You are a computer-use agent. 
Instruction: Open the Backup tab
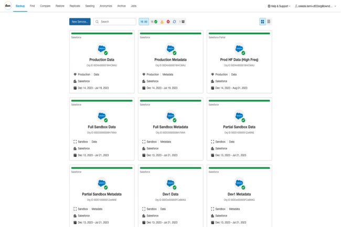20,6
